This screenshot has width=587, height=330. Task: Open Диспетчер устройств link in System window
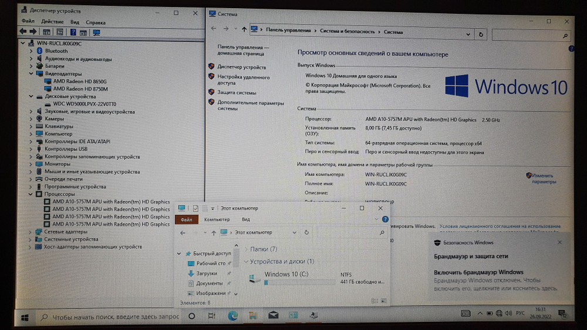click(241, 67)
